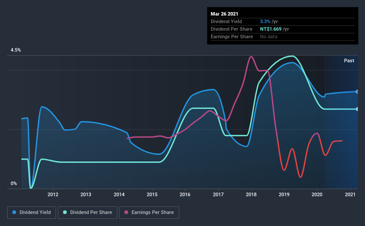Click the NT$1.669 dividend per share value

pyautogui.click(x=271, y=29)
